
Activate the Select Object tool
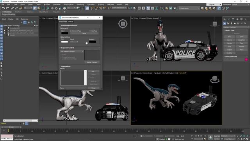coord(35,8)
